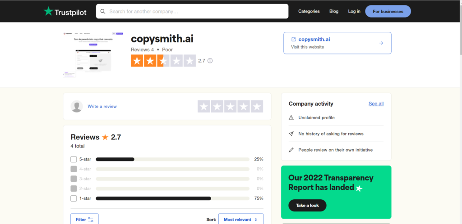Click the white star on Transparency Report banner

pos(359,188)
